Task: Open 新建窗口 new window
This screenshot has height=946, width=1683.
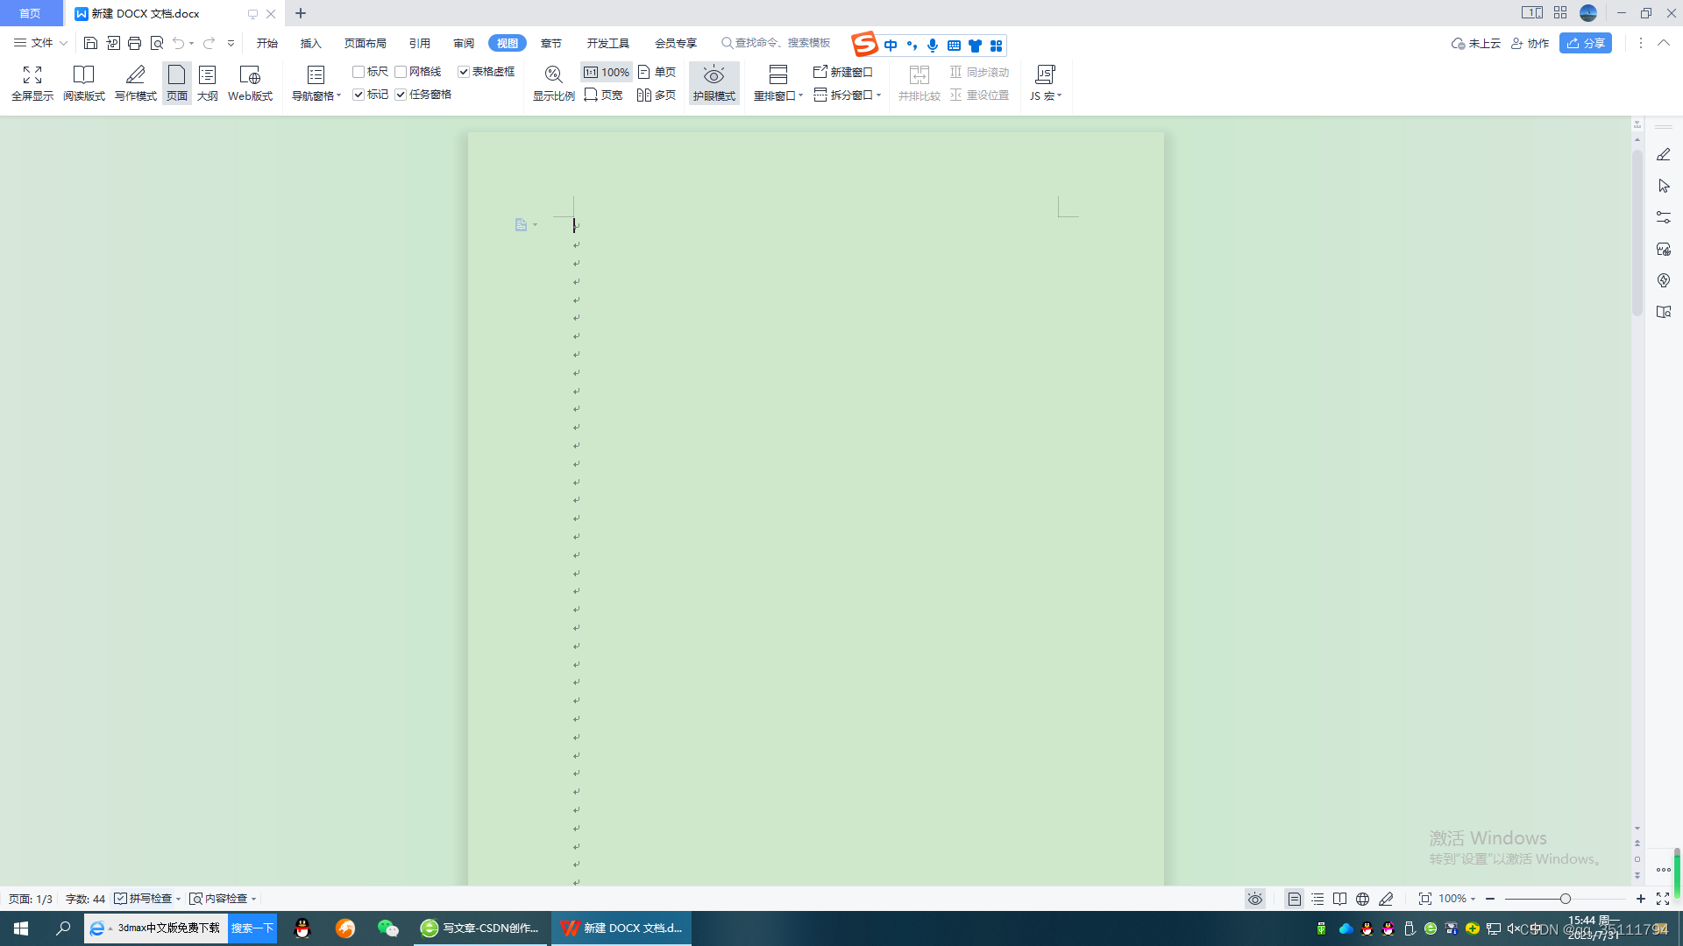Action: (x=843, y=72)
